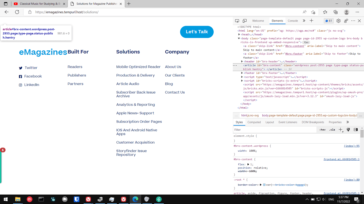Image resolution: width=364 pixels, height=204 pixels.
Task: Open the Computed styles tab
Action: coord(254,122)
